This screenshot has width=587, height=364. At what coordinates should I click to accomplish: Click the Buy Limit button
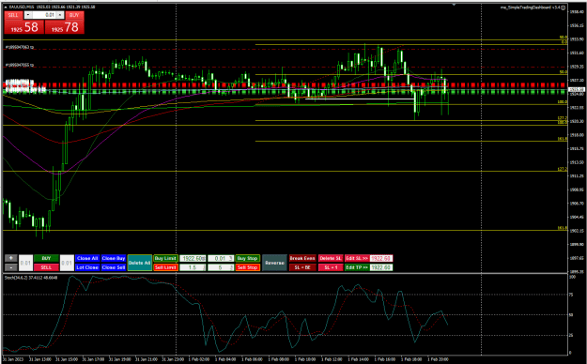(165, 258)
